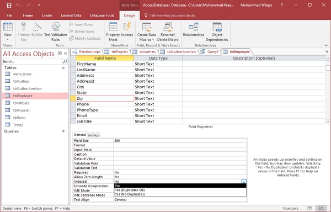Open tblHRData table in navigation pane
The image size is (331, 212).
coord(21,103)
